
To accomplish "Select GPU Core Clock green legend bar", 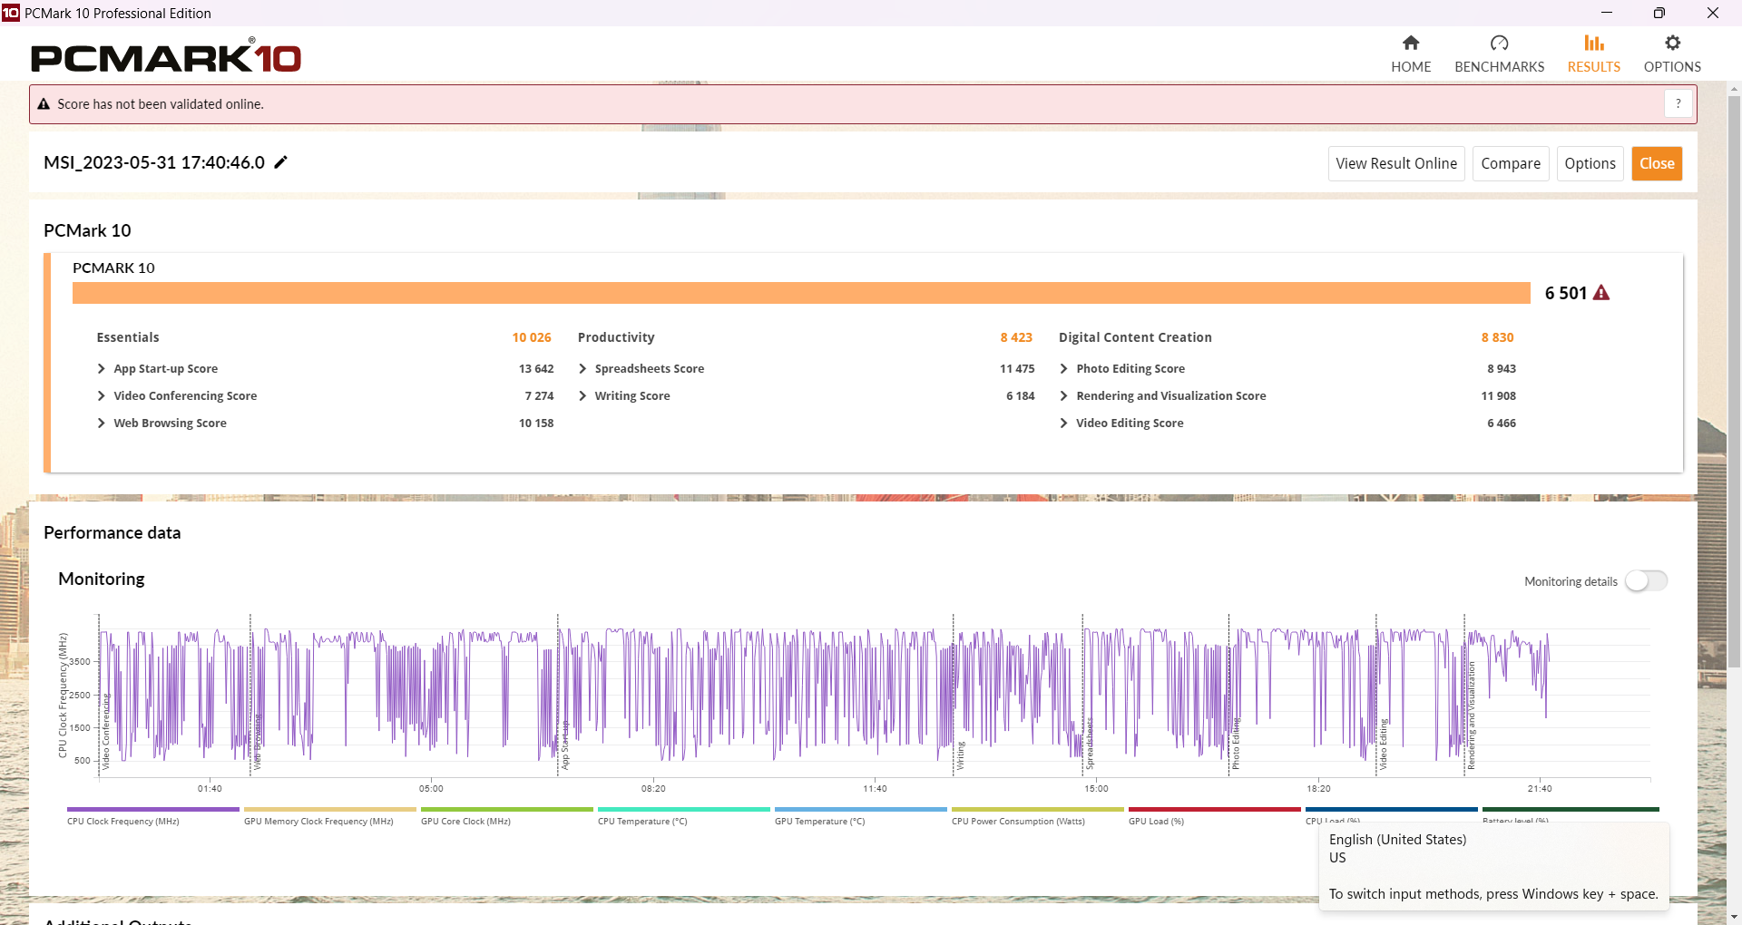I will [507, 809].
